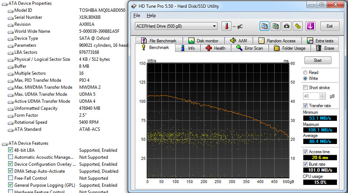
Task: Click the copy text to clipboard icon
Action: 264,26
